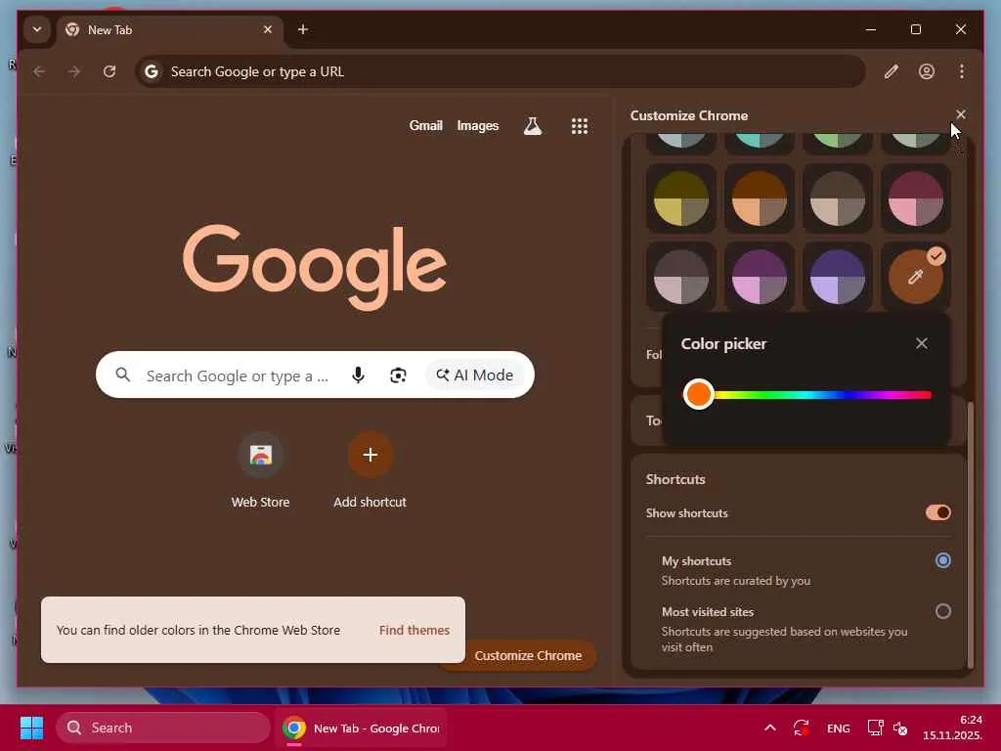Click the sync tray icon

pyautogui.click(x=802, y=728)
